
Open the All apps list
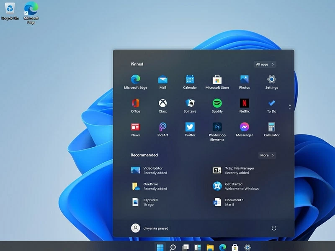coord(264,64)
